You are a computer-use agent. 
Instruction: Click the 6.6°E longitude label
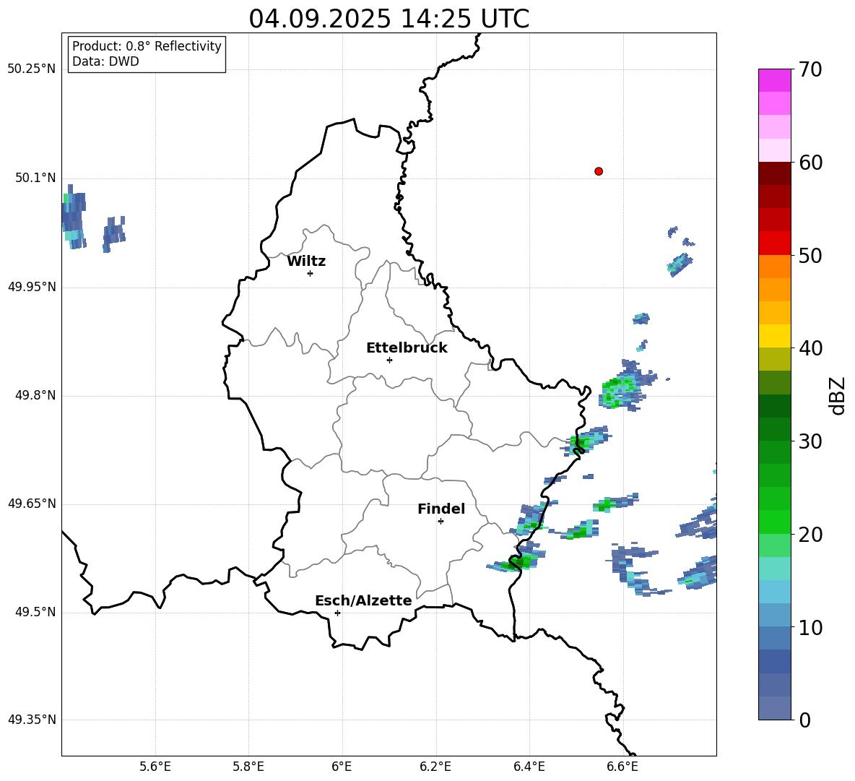point(622,767)
